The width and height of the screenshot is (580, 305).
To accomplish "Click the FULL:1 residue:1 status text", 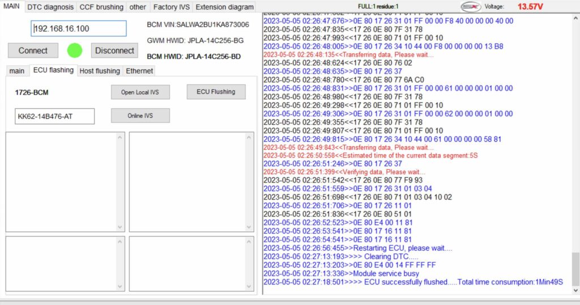I will [378, 6].
